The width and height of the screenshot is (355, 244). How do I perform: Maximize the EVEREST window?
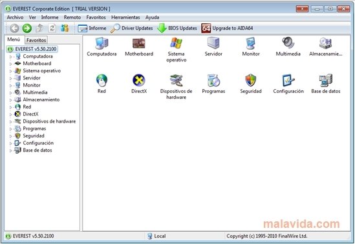coord(330,9)
